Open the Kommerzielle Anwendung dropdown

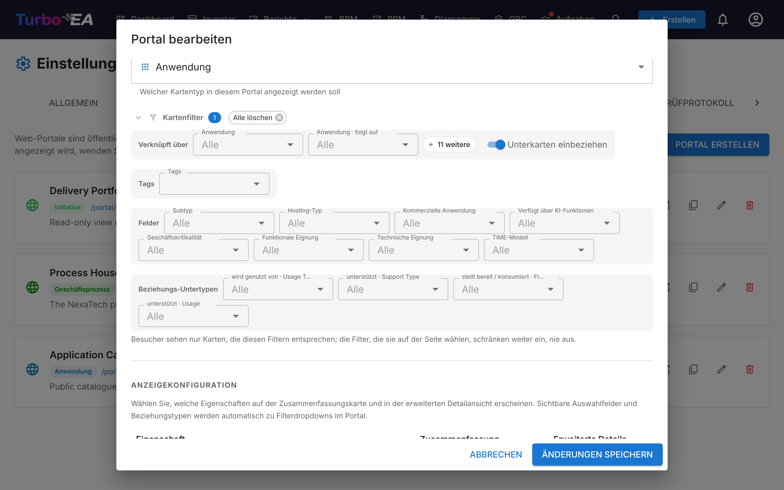(x=449, y=223)
